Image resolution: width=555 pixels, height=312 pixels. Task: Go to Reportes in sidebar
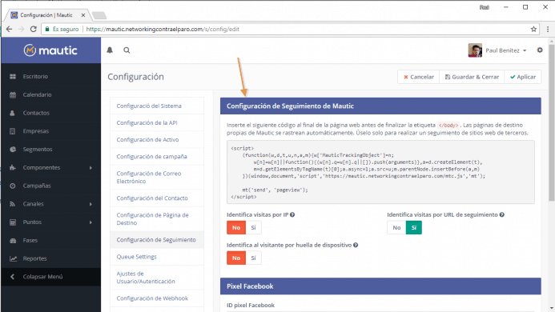click(x=51, y=258)
